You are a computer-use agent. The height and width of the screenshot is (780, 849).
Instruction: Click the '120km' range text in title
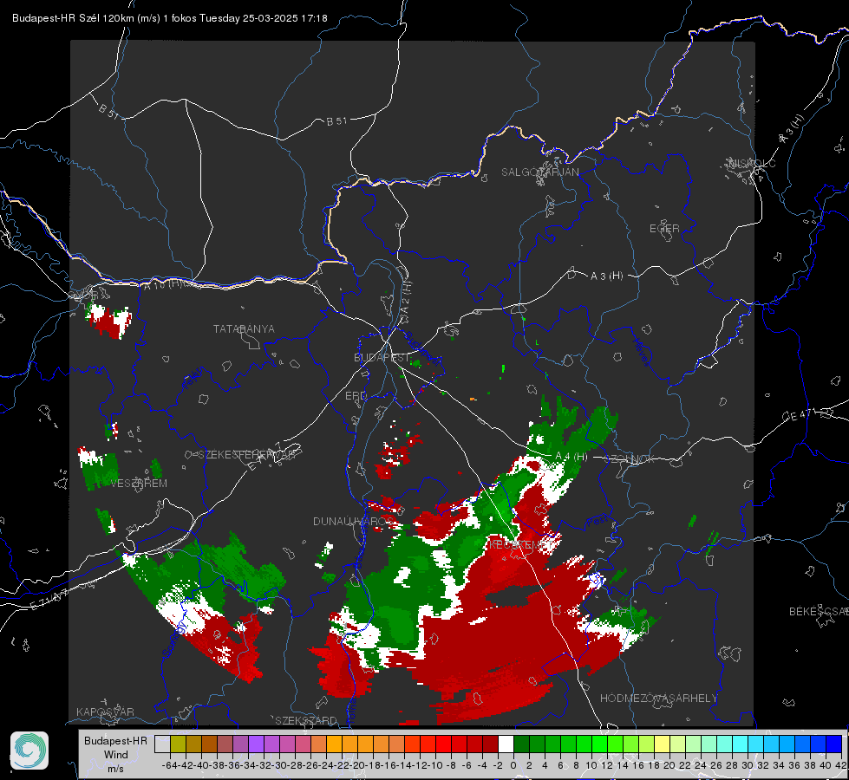118,18
